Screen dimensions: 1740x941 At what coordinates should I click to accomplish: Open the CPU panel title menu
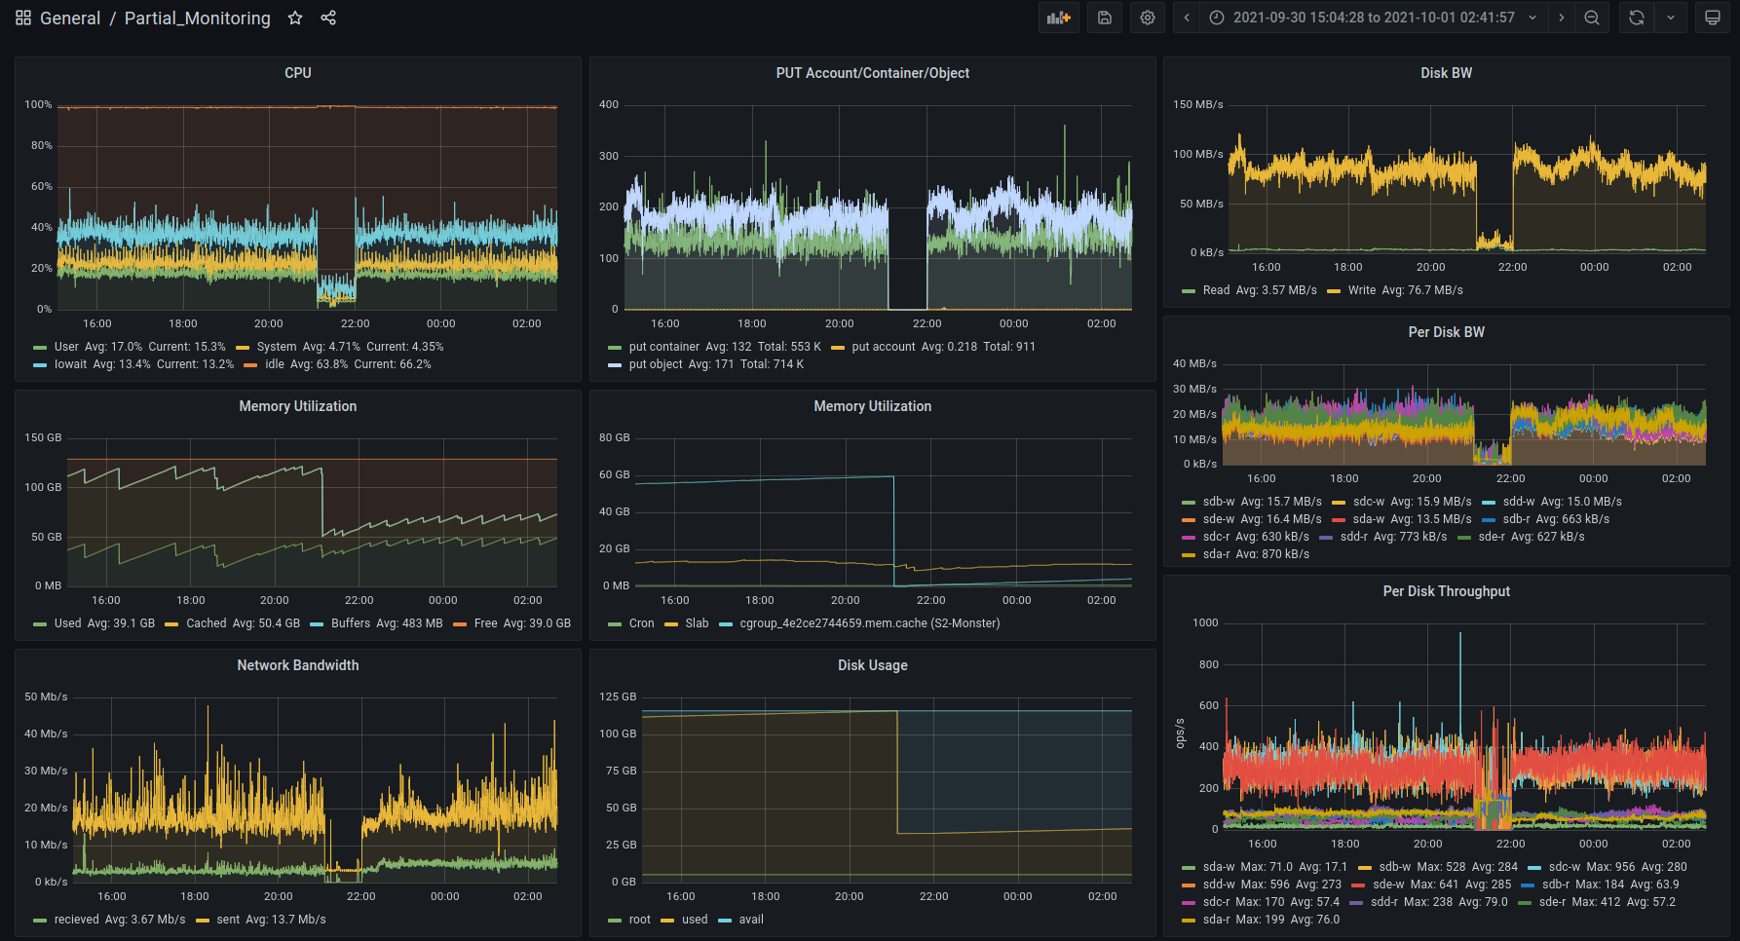pos(297,73)
